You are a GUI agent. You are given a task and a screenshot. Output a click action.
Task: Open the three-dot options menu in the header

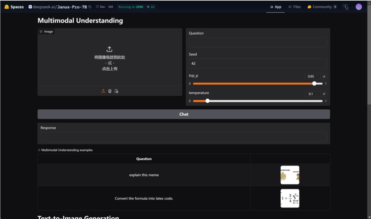coord(345,6)
